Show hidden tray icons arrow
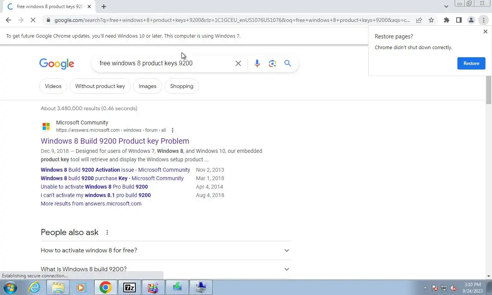 425,288
